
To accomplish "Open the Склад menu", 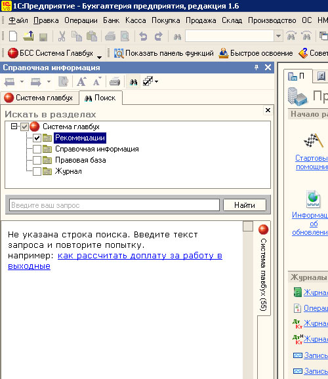I will point(232,20).
